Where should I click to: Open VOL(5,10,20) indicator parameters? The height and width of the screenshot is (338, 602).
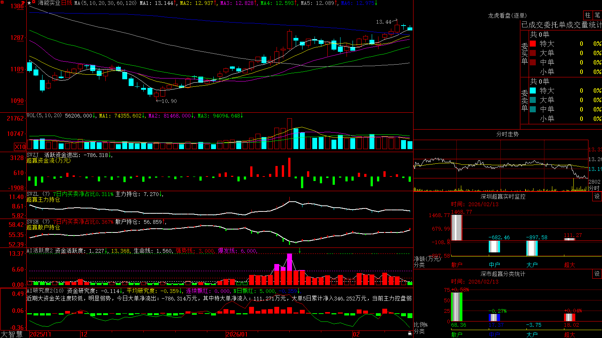(44, 116)
